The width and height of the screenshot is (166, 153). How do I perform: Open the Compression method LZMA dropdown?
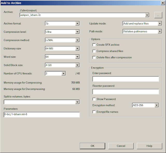tap(77, 40)
